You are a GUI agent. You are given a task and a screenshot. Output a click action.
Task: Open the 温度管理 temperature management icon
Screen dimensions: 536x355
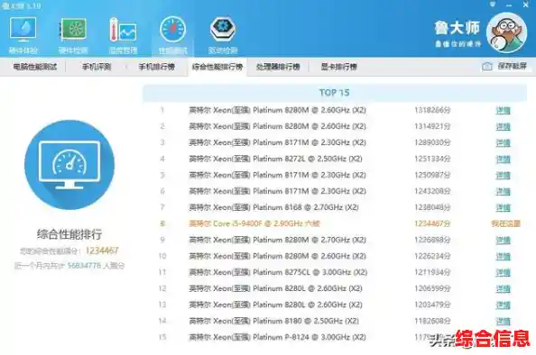pyautogui.click(x=123, y=34)
